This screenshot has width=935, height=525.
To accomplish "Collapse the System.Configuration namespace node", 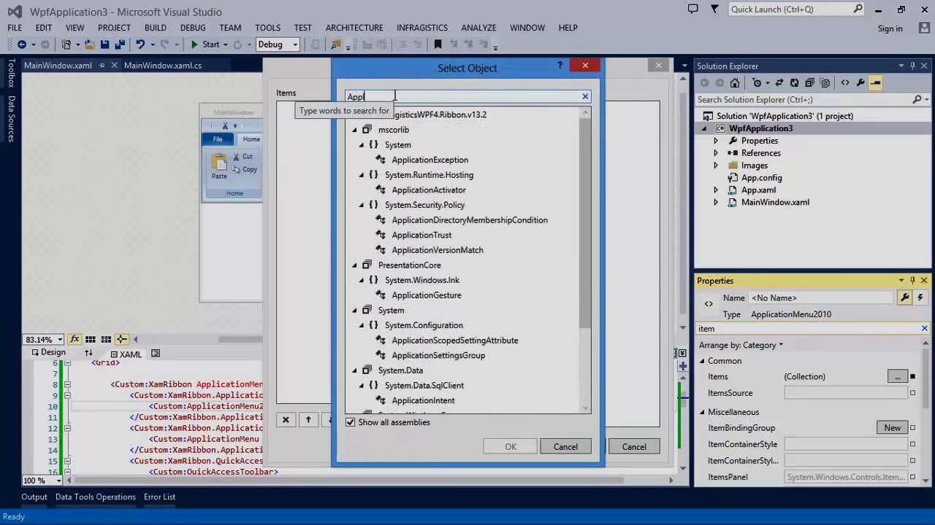I will [362, 325].
